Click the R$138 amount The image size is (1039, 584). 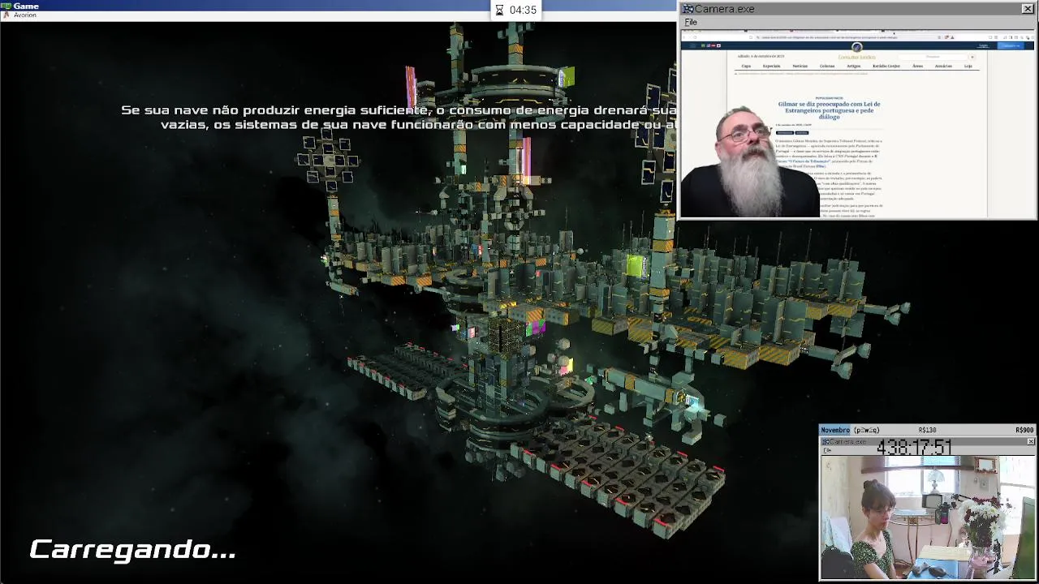pos(927,430)
